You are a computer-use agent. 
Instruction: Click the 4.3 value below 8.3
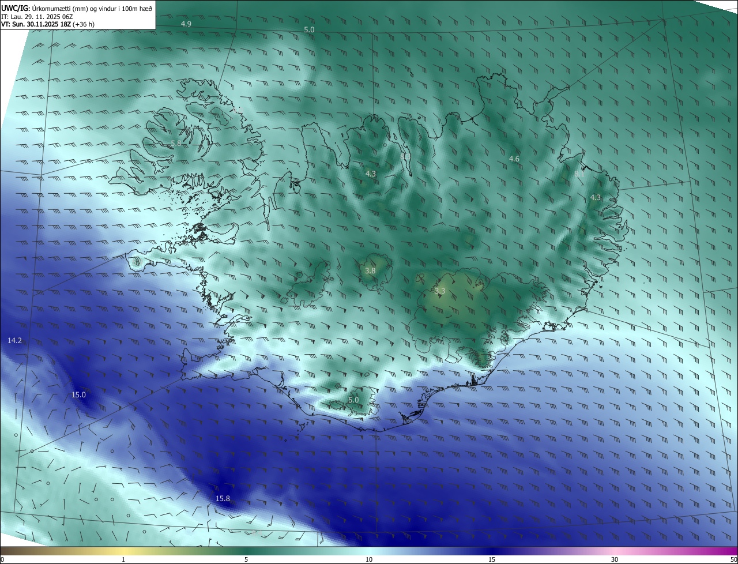(371, 174)
